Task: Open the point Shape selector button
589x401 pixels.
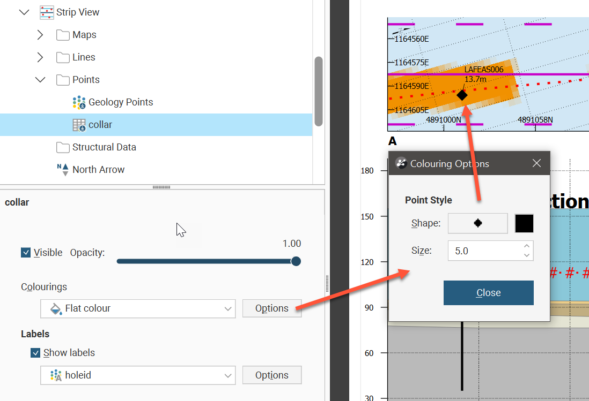Action: pyautogui.click(x=477, y=223)
